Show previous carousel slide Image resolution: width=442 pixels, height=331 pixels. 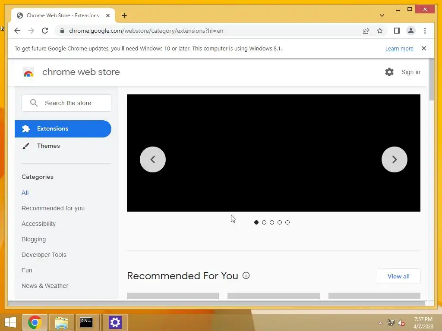pyautogui.click(x=153, y=159)
